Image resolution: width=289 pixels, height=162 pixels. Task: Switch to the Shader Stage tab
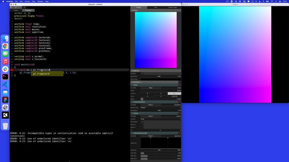point(173,7)
